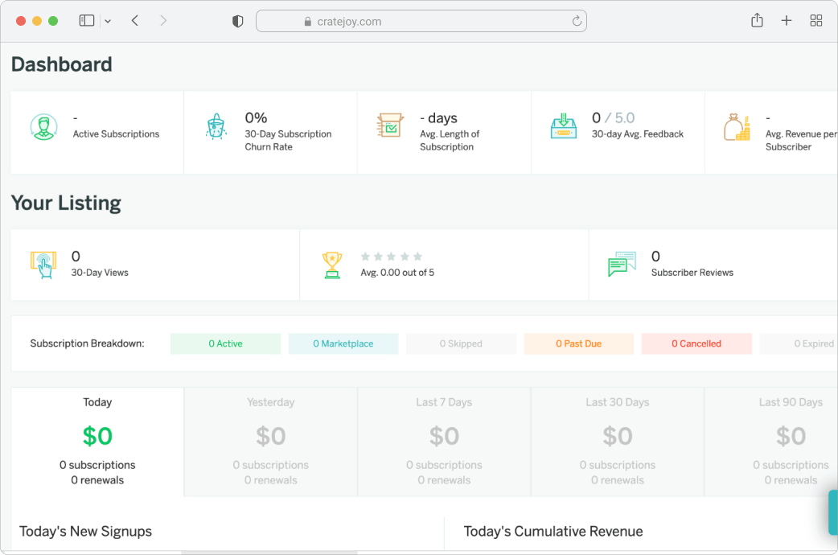Toggle the Safari sidebar panel
Image resolution: width=838 pixels, height=555 pixels.
point(87,21)
